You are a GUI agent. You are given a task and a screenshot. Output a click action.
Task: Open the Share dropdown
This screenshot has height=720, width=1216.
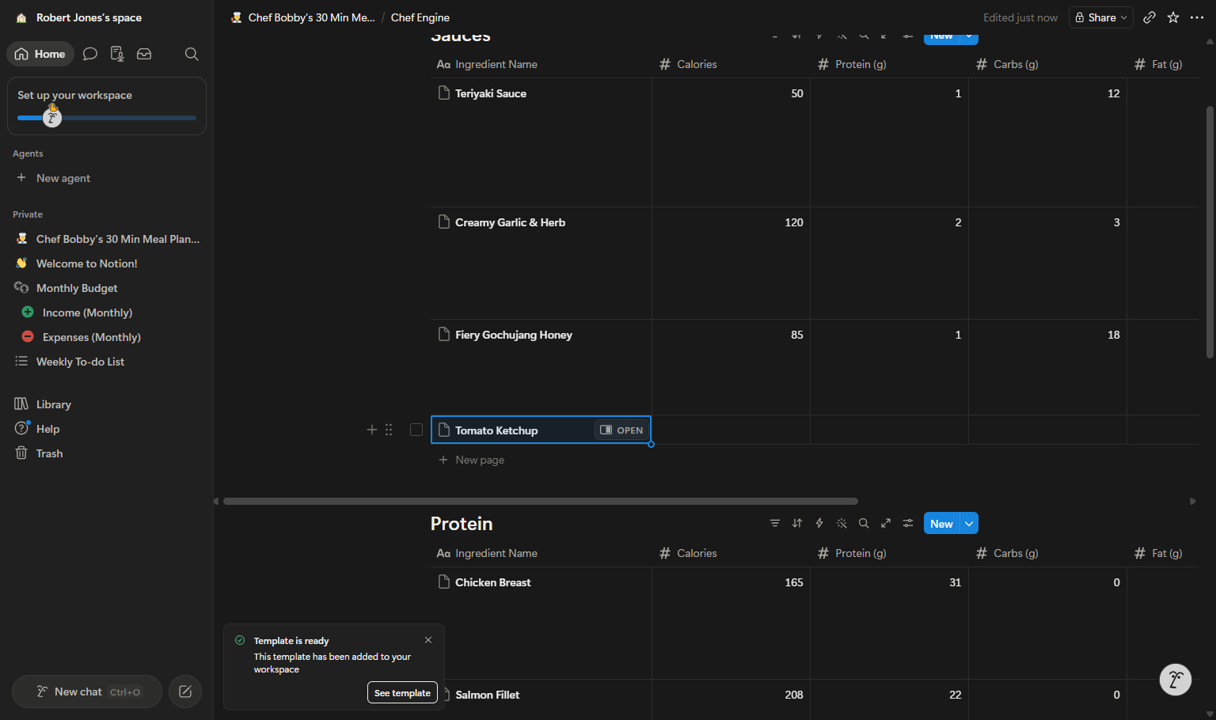1101,17
